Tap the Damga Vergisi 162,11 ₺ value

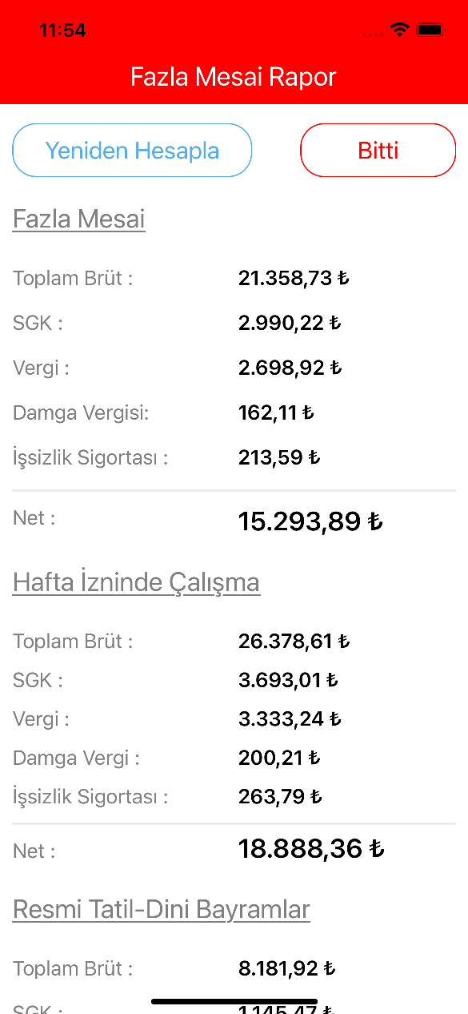(x=276, y=413)
